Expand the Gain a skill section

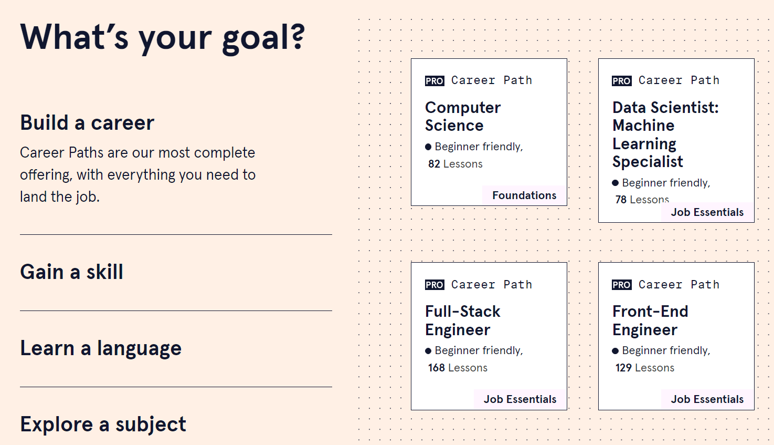click(x=71, y=272)
